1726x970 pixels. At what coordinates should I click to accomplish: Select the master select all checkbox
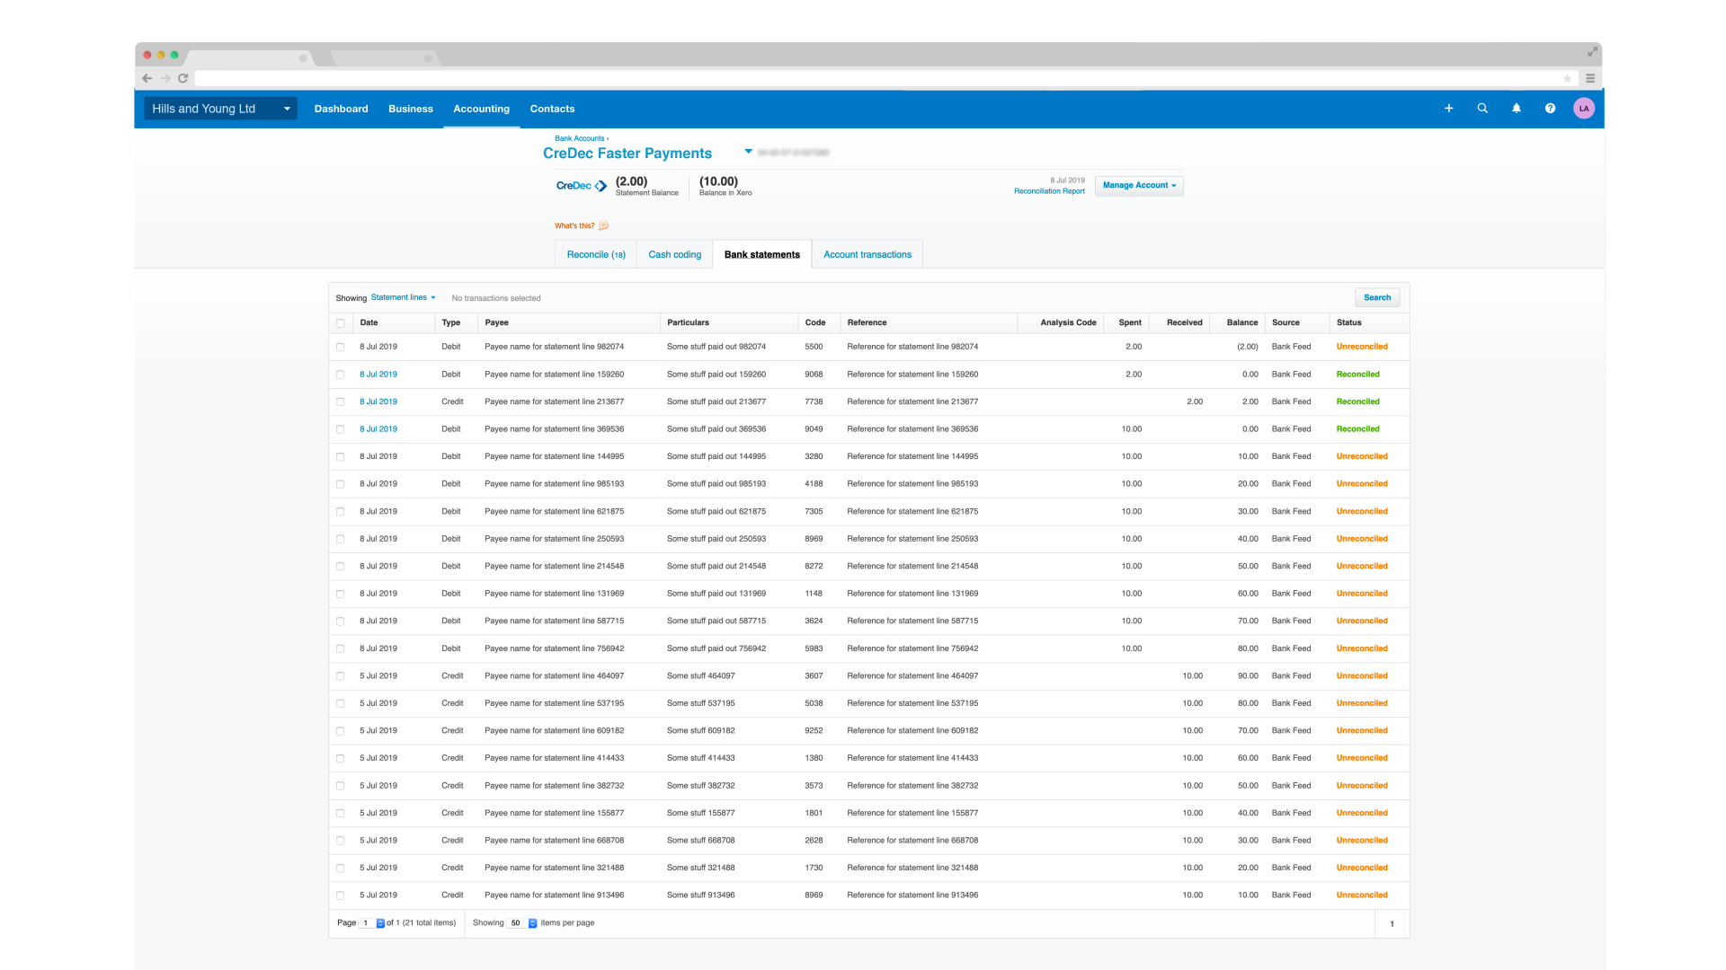click(x=342, y=322)
